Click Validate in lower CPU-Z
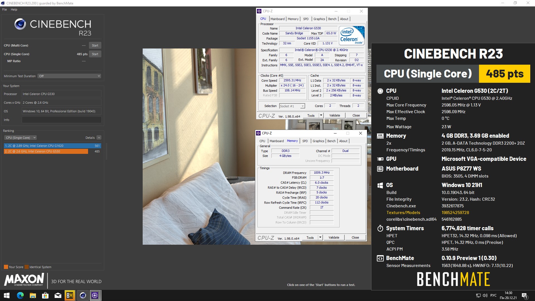 334,237
